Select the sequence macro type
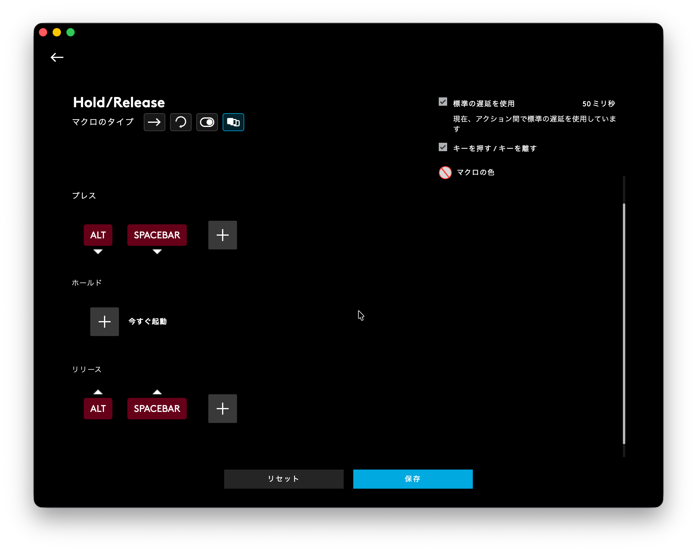Screen dimensions: 697x552 [x=154, y=122]
